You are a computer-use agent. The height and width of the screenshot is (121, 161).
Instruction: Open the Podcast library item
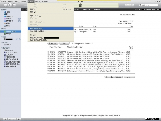(x=9, y=19)
